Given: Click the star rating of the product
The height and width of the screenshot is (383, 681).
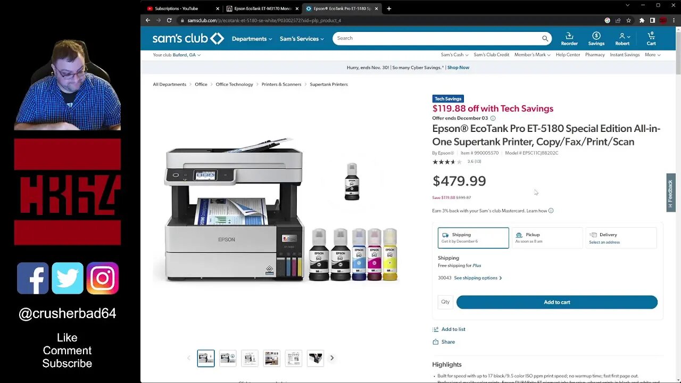Looking at the screenshot, I should point(447,162).
